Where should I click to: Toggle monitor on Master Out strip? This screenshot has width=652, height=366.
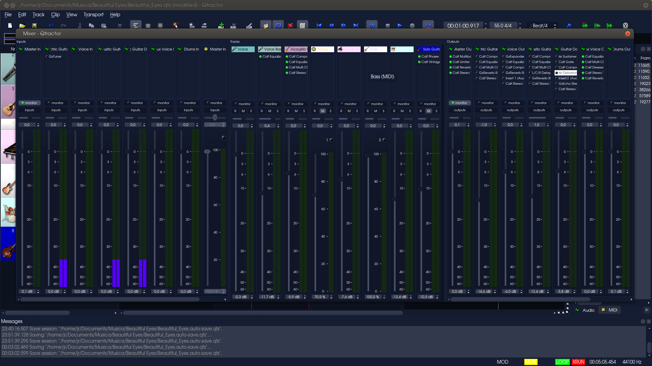460,103
